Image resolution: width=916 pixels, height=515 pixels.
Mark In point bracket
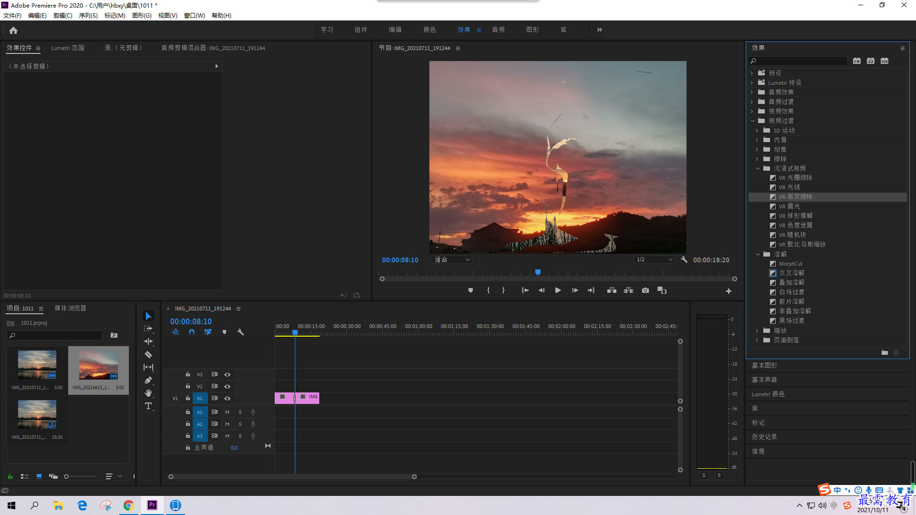[x=488, y=290]
